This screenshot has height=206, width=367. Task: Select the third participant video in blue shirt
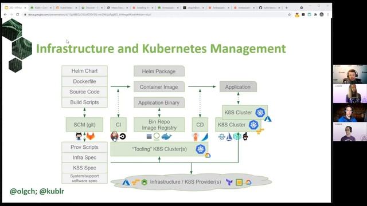(350, 113)
